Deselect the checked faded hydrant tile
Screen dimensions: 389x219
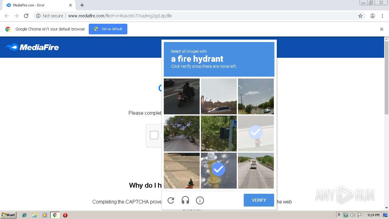point(256,134)
